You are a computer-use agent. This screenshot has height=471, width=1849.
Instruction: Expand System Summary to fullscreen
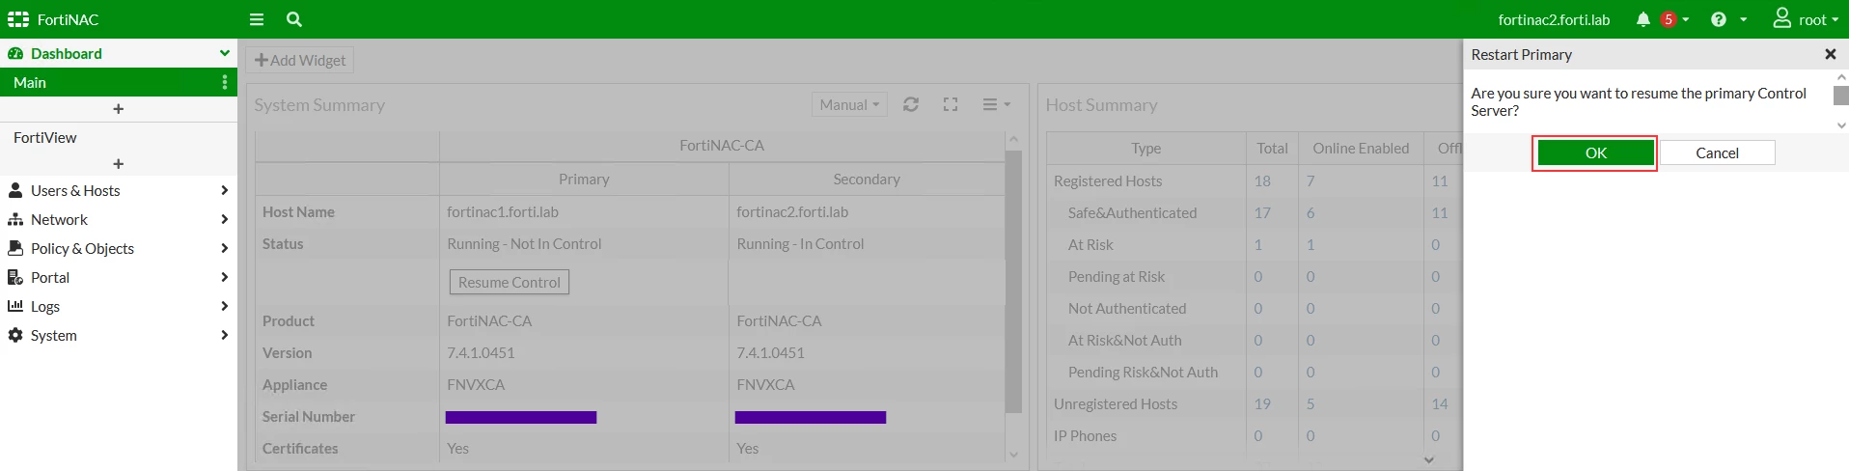point(951,104)
